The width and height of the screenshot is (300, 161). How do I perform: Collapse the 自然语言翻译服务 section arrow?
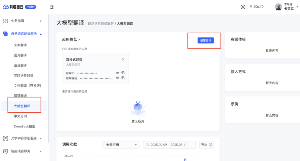coord(41,34)
